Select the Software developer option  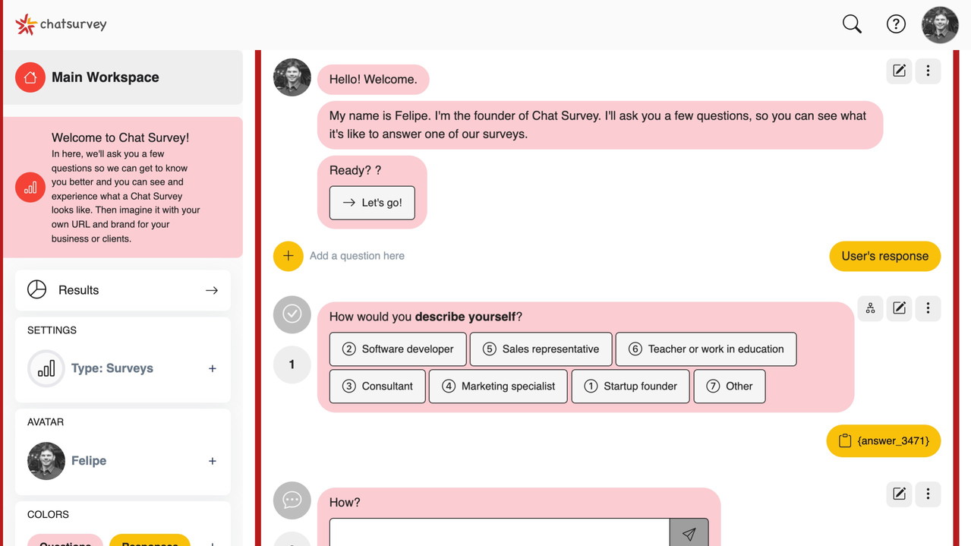pos(398,349)
